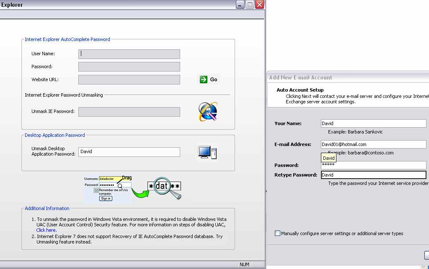Click the User Name input field
Screen dimensions: 429x269
coord(129,54)
